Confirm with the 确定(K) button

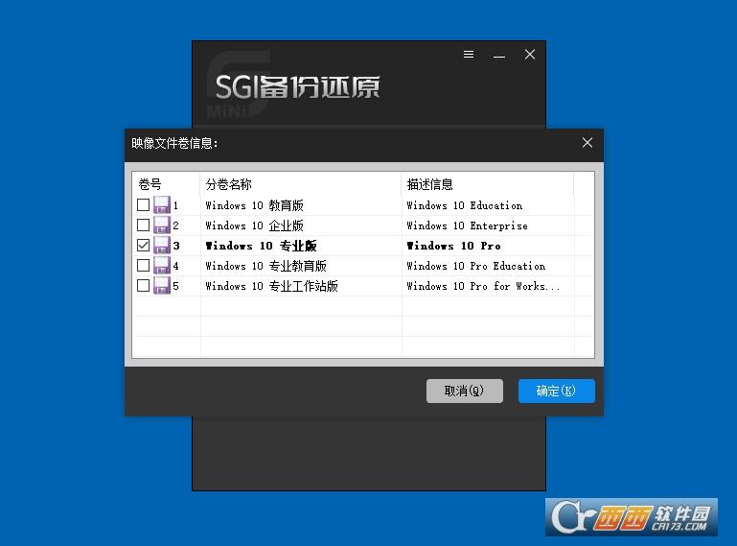556,391
